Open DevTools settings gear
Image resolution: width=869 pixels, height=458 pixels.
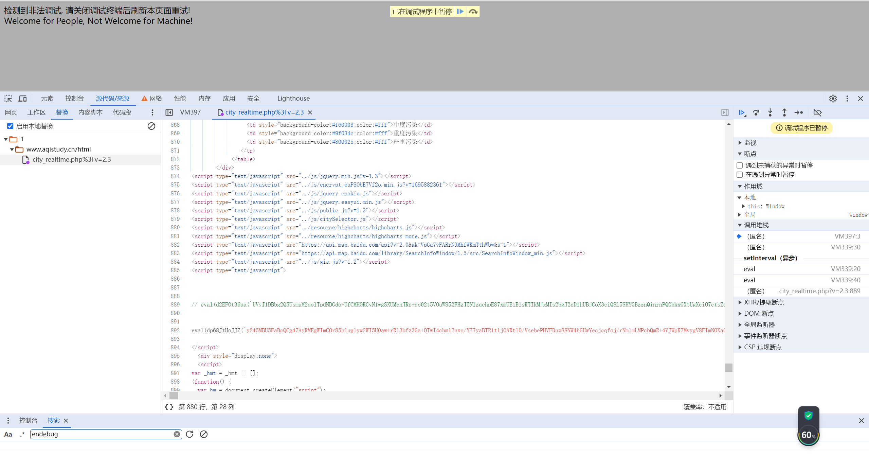click(833, 99)
